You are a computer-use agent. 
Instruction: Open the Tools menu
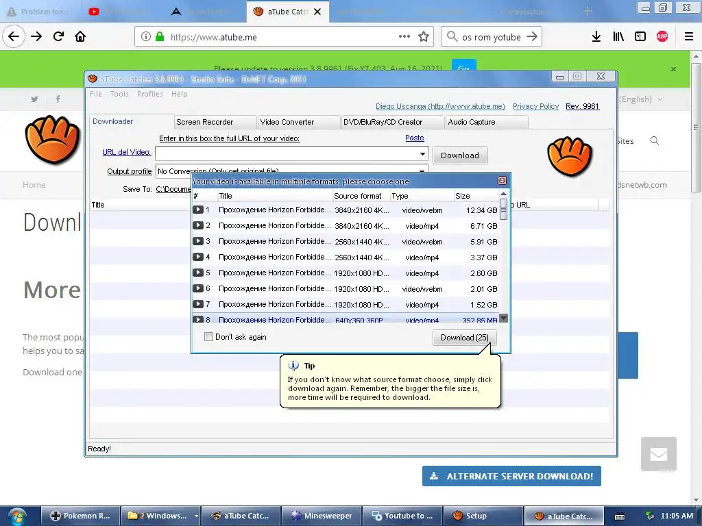[x=119, y=94]
